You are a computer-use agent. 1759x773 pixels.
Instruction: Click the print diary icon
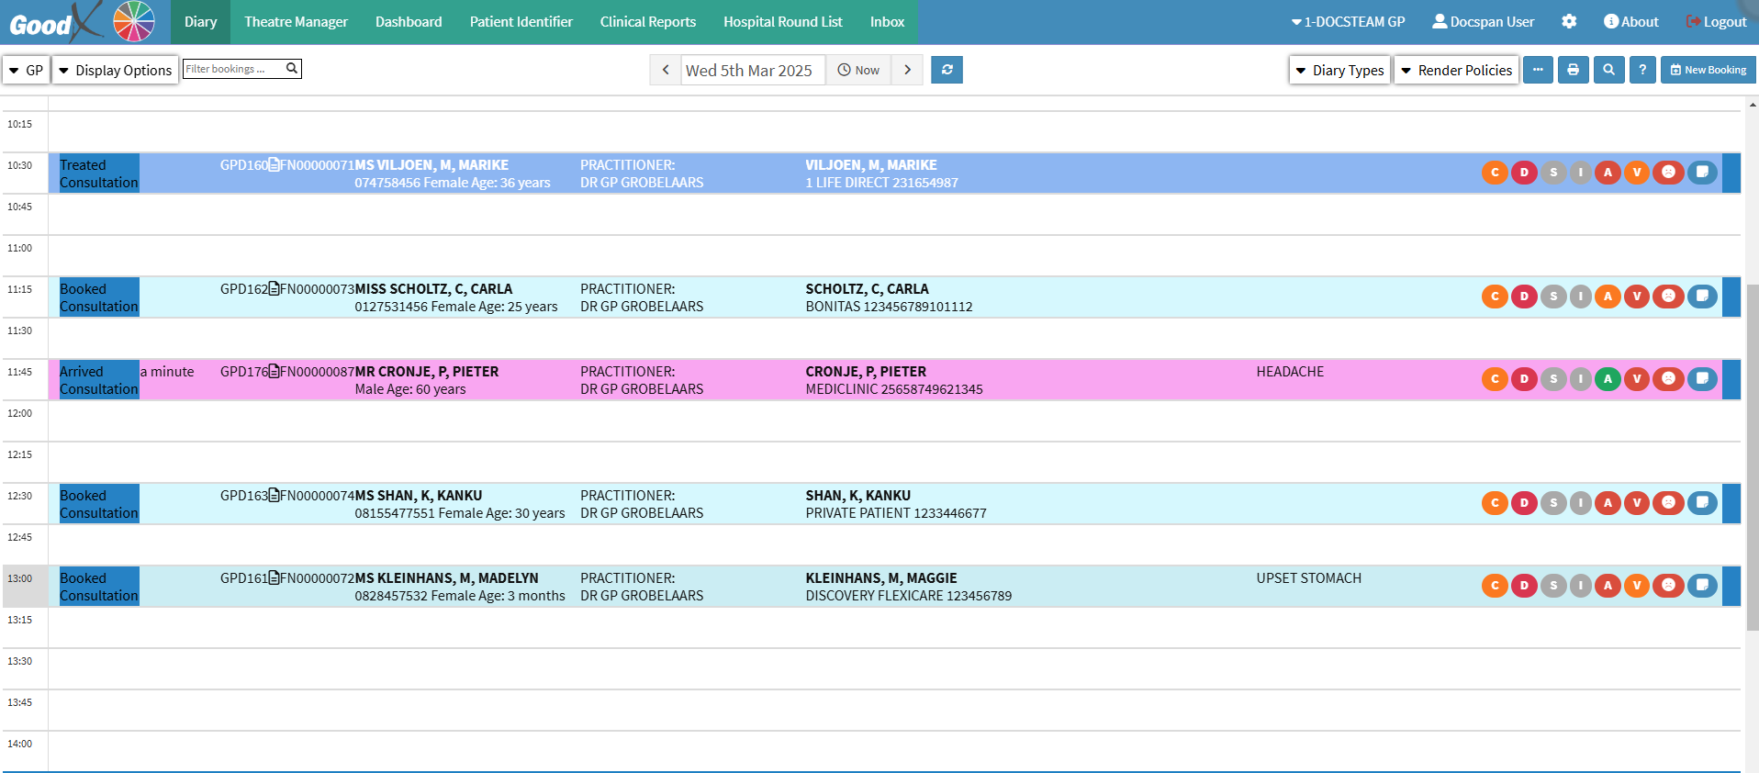click(x=1573, y=70)
